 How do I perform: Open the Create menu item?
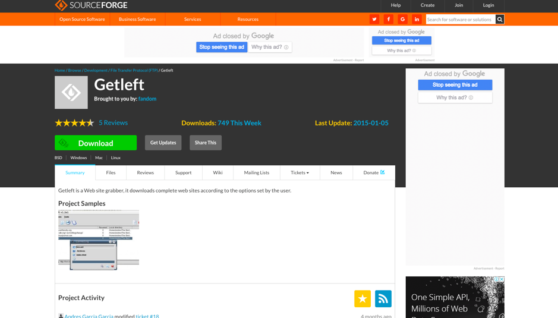427,5
